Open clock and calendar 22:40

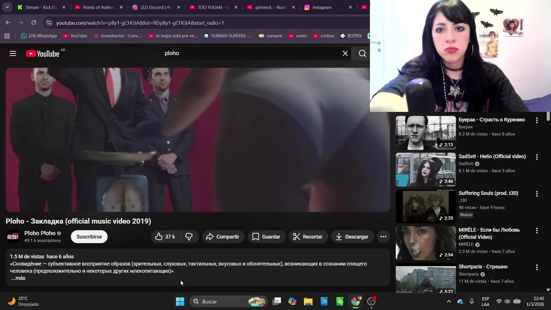click(536, 301)
